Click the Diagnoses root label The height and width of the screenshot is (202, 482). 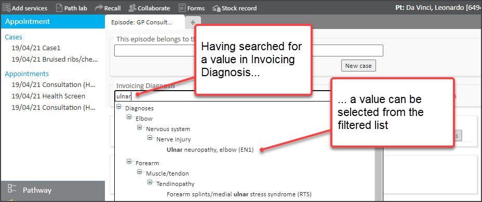tap(140, 108)
